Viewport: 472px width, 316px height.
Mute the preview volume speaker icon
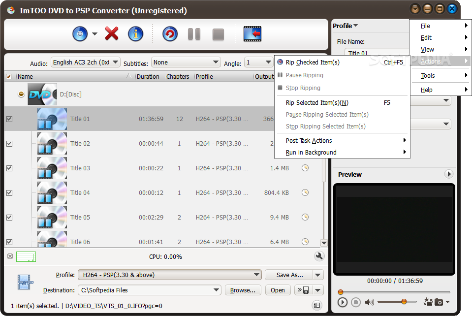[x=369, y=302]
